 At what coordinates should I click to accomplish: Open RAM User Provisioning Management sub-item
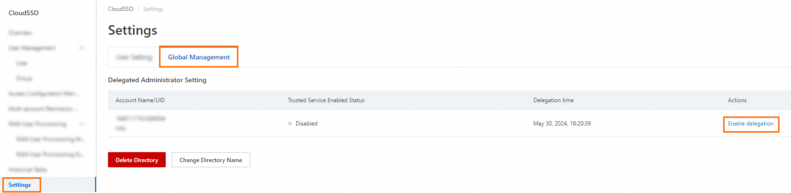pos(50,139)
